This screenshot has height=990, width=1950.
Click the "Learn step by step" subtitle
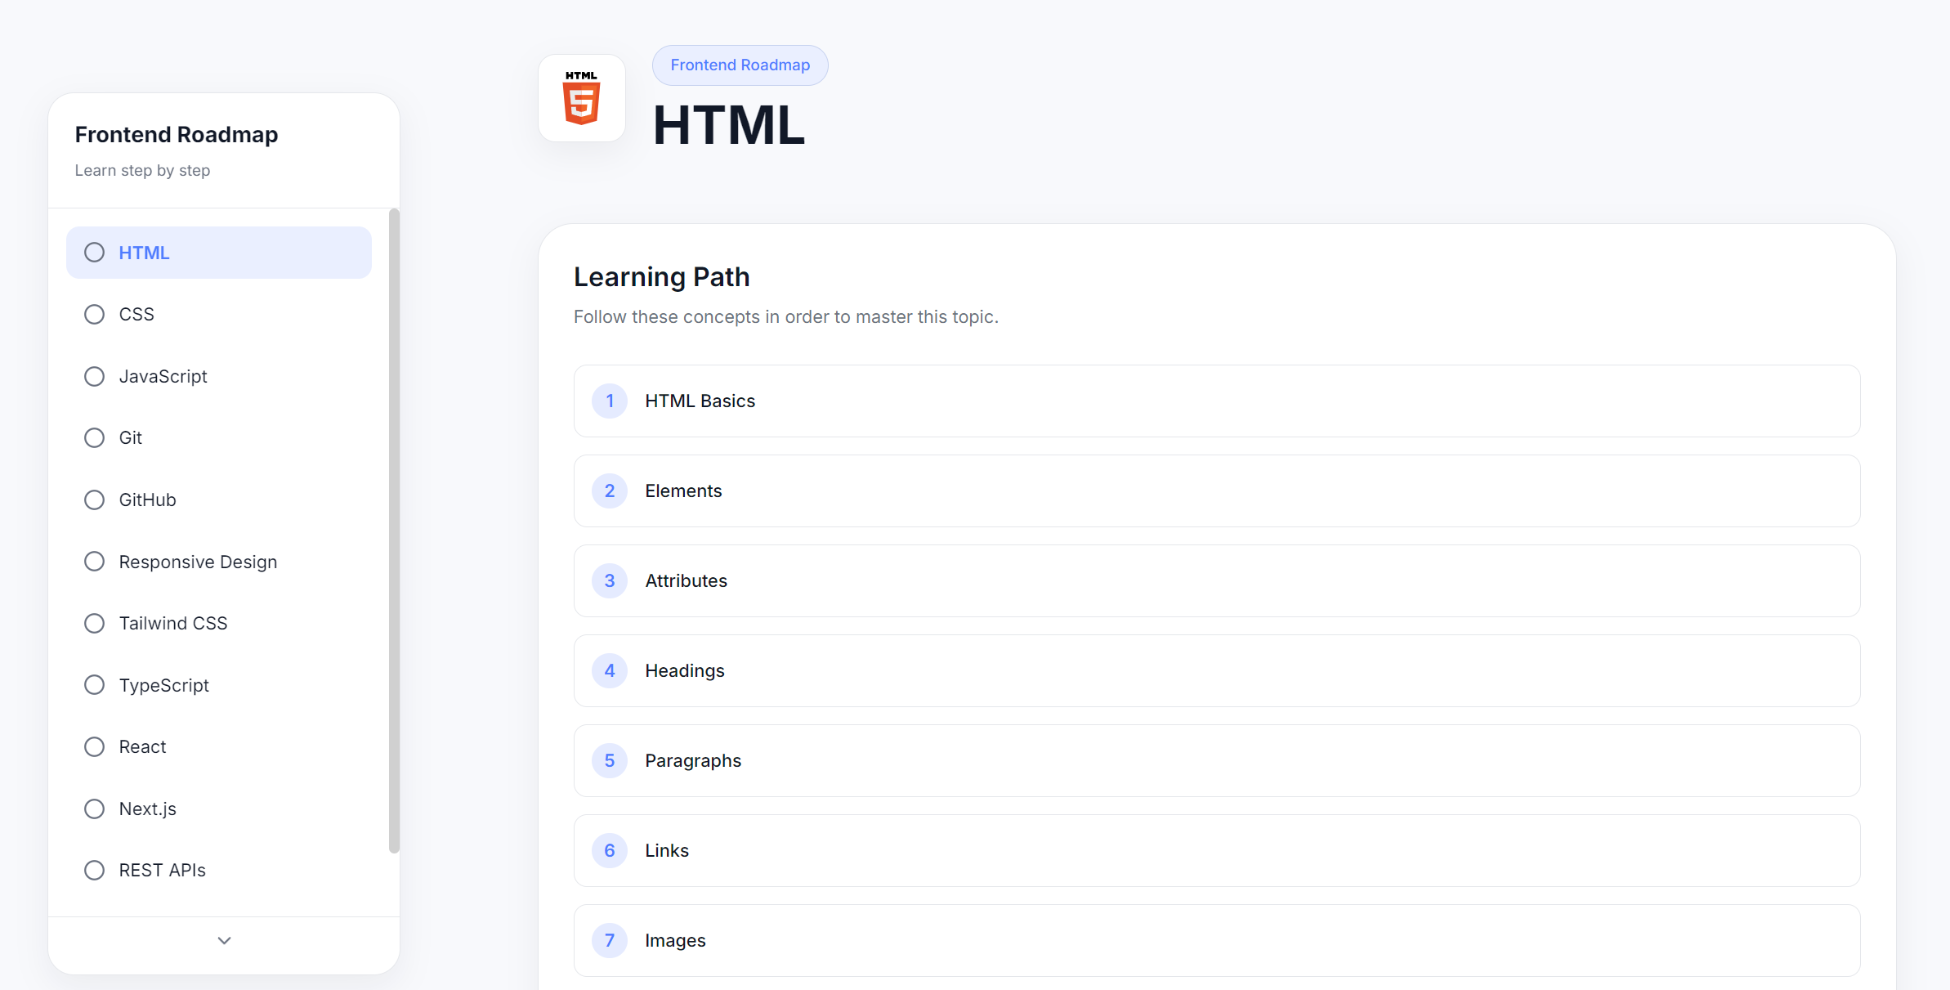143,171
